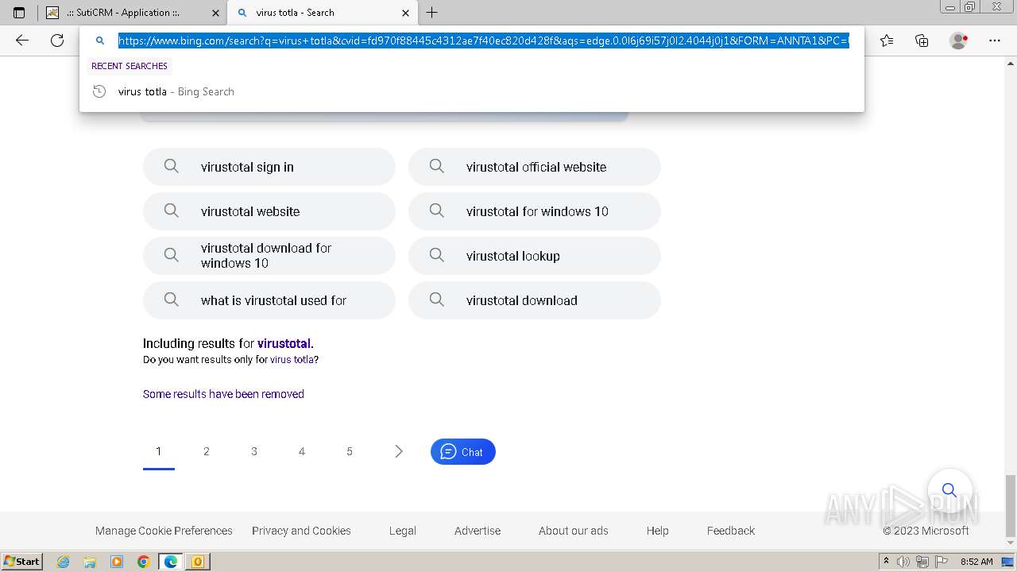Go back to the previous page
Image resolution: width=1017 pixels, height=572 pixels.
22,41
